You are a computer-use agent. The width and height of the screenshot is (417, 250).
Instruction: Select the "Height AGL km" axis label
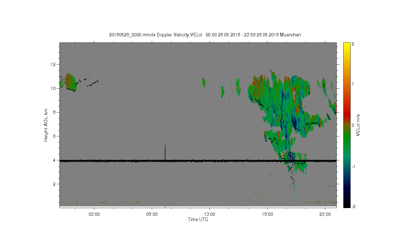click(x=46, y=125)
